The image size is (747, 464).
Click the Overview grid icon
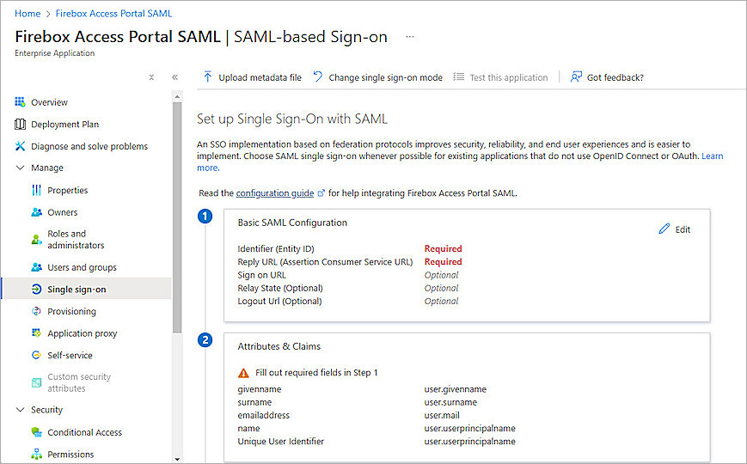20,102
